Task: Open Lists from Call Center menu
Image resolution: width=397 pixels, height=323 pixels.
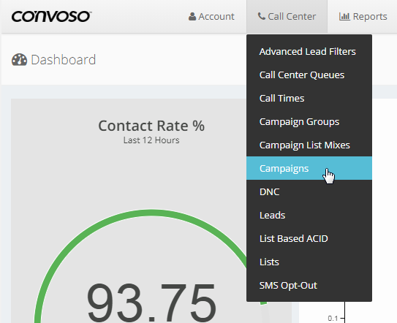Action: [309, 262]
